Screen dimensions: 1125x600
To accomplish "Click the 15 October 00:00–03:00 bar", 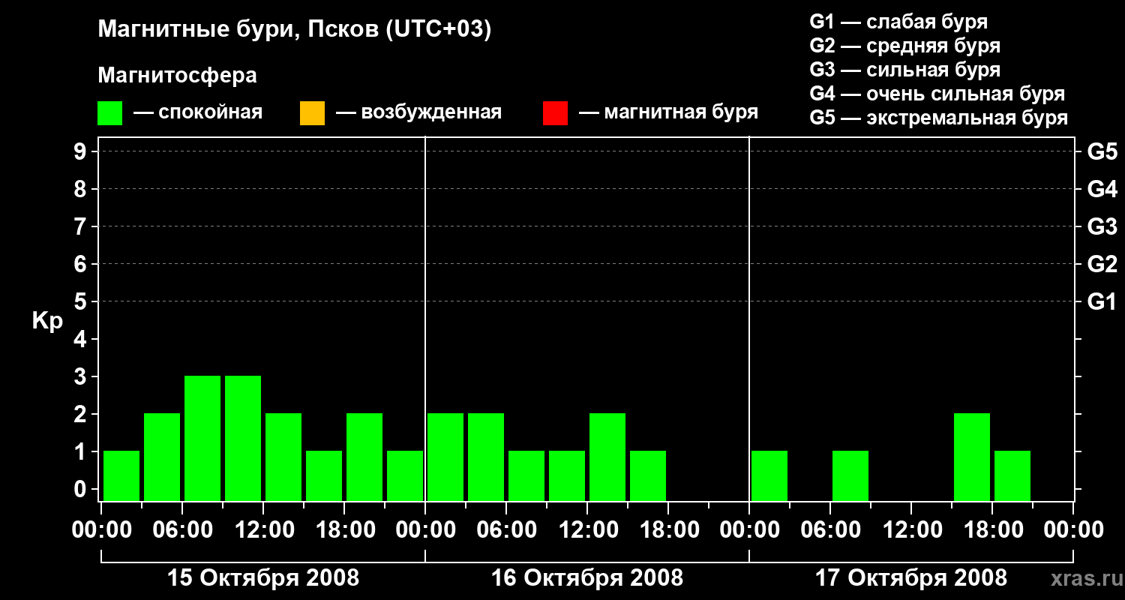I will [x=121, y=475].
